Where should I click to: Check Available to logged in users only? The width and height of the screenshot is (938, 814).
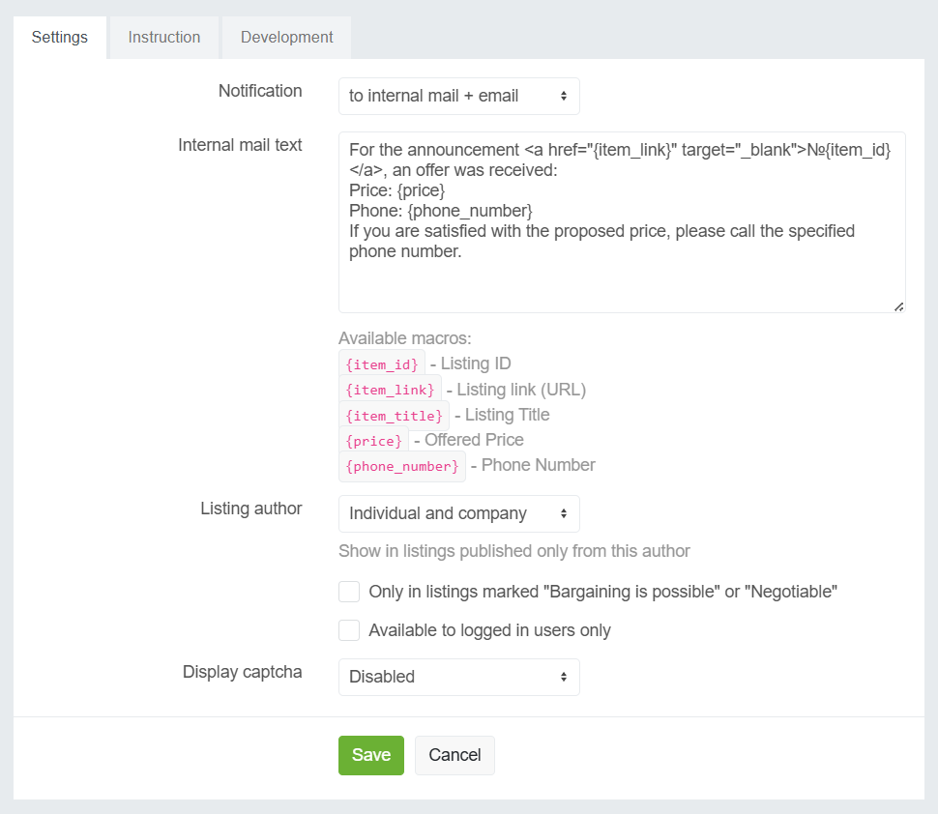point(349,630)
